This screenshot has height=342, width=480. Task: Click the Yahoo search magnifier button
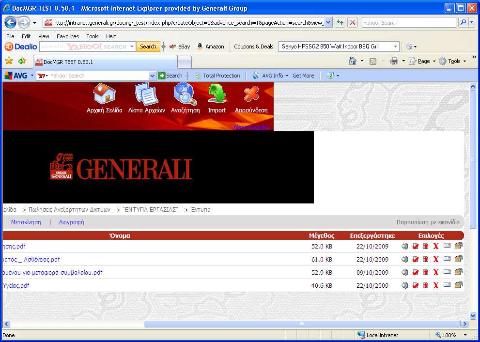pyautogui.click(x=463, y=22)
